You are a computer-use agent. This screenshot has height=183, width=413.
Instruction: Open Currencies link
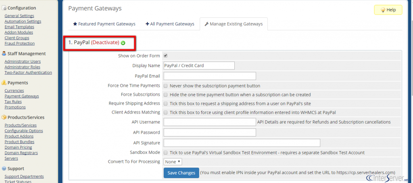[14, 91]
